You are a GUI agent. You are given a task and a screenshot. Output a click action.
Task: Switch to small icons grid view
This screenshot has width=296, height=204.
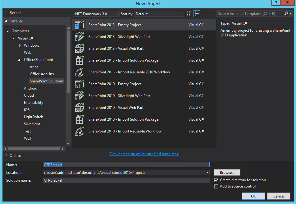(x=189, y=14)
